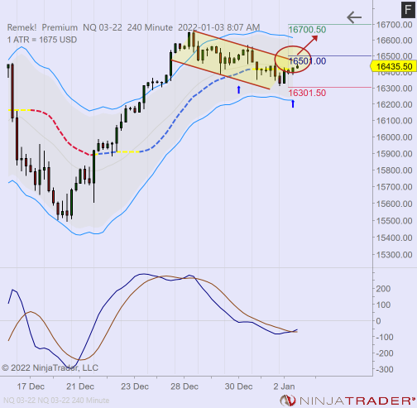Click the oscillator 200 scale label

tap(383, 289)
